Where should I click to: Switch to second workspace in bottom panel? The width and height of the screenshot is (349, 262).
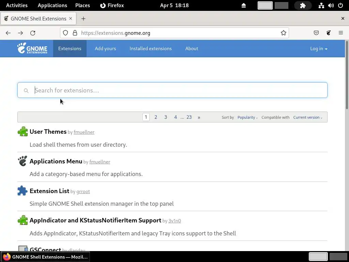point(338,257)
